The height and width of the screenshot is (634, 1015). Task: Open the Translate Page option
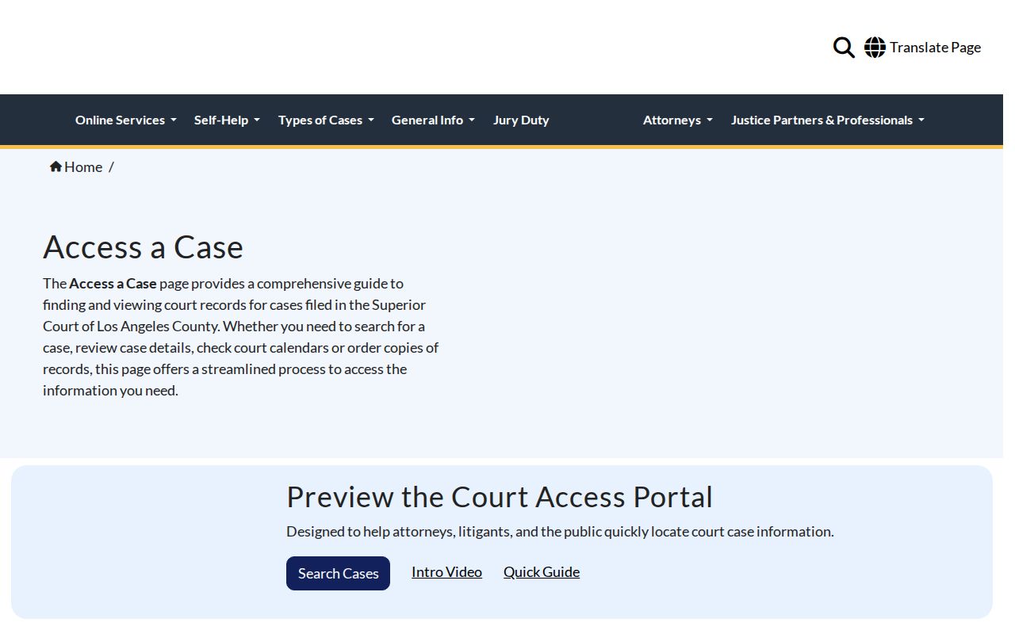point(935,48)
